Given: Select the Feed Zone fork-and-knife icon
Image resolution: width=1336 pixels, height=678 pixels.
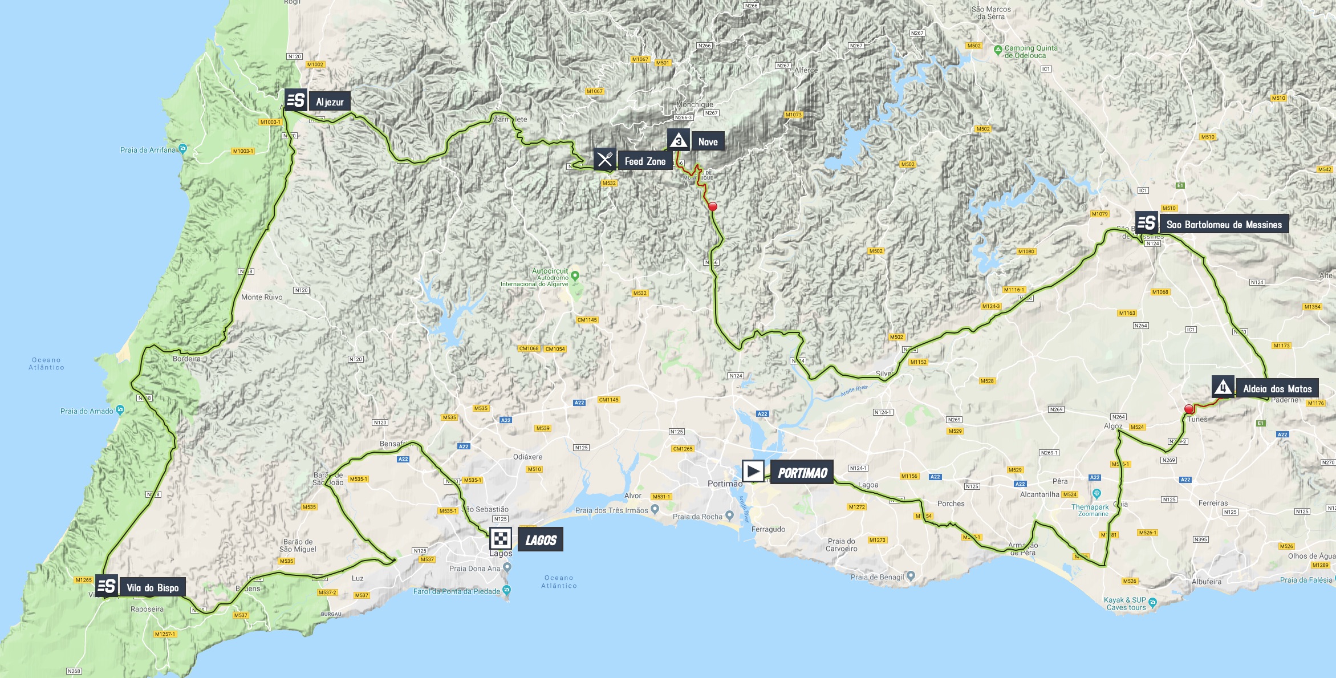Looking at the screenshot, I should point(605,160).
